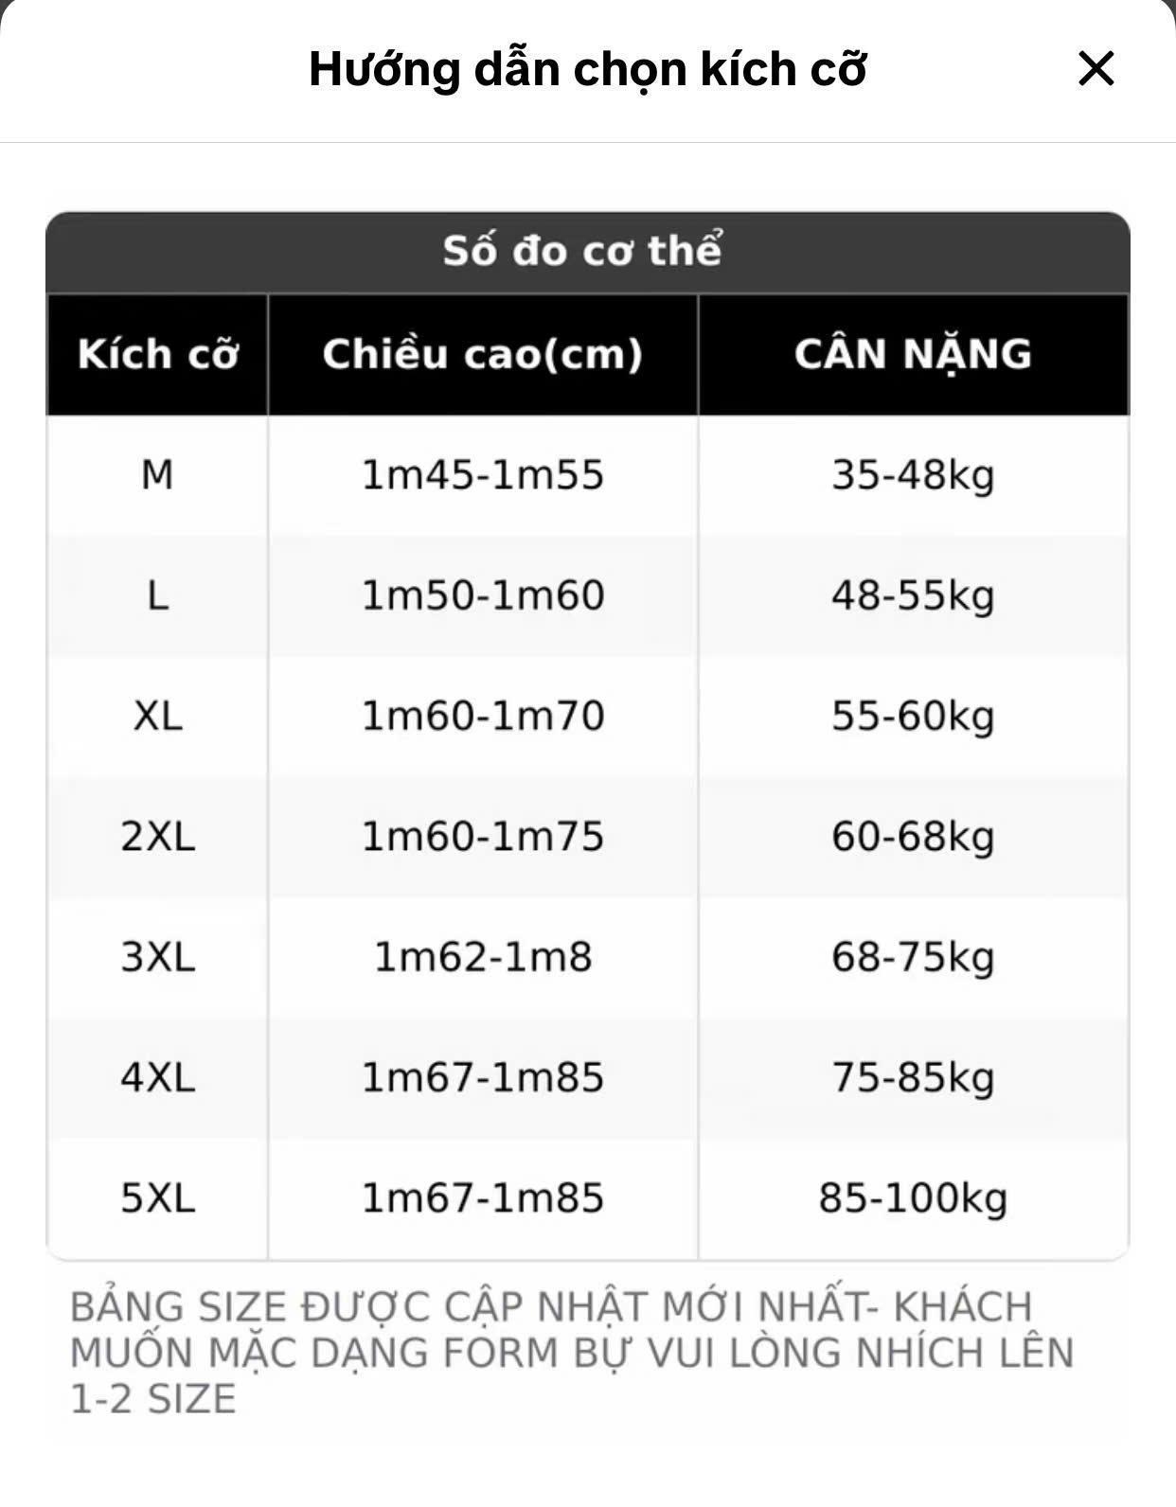Viewport: 1176px width, 1507px height.
Task: Select the 3XL size cell
Action: coord(157,957)
